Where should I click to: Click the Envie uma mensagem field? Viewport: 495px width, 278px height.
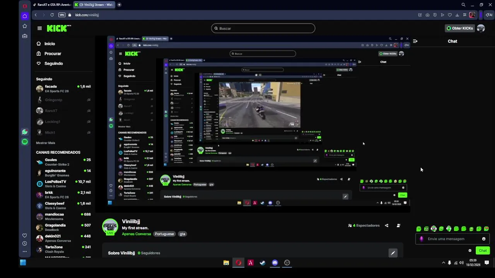tap(452, 239)
